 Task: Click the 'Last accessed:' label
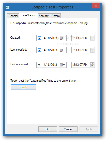tap(20, 64)
